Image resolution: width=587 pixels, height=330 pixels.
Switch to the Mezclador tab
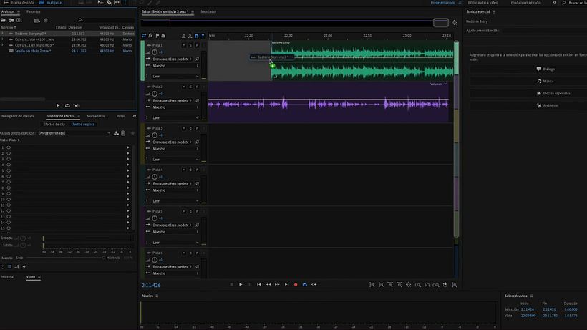point(208,11)
